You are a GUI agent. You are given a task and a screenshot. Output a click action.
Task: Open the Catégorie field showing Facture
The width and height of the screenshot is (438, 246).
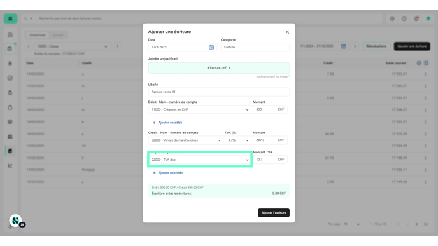pos(255,47)
